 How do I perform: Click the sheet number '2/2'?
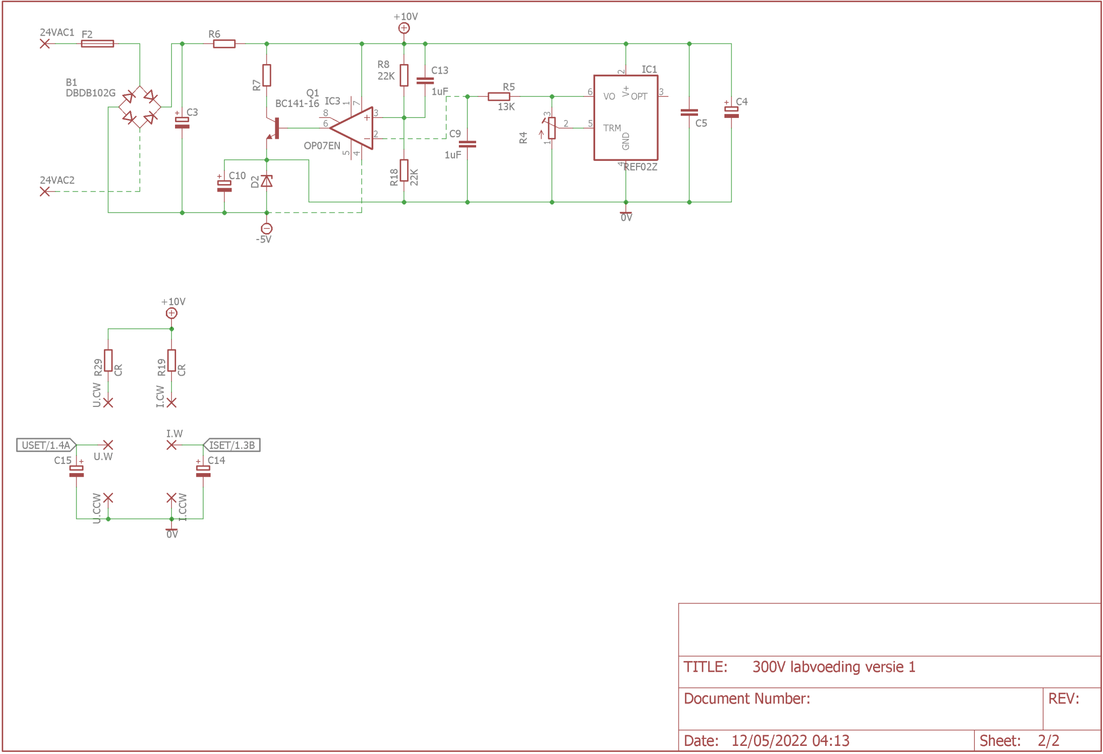(x=1049, y=741)
